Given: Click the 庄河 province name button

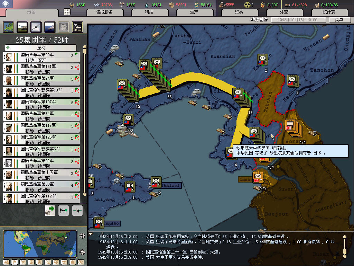Looking at the screenshot, I should pyautogui.click(x=41, y=48).
